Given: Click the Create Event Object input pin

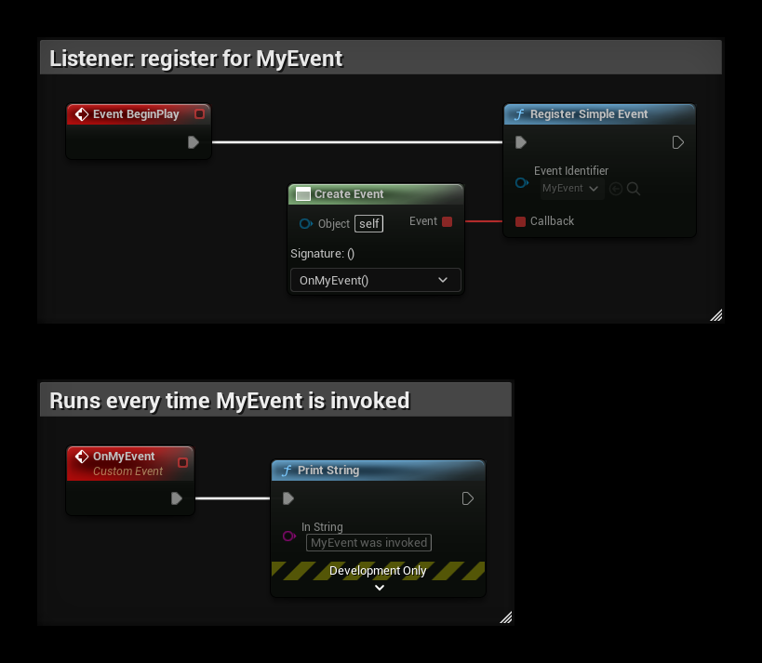Looking at the screenshot, I should pyautogui.click(x=306, y=223).
